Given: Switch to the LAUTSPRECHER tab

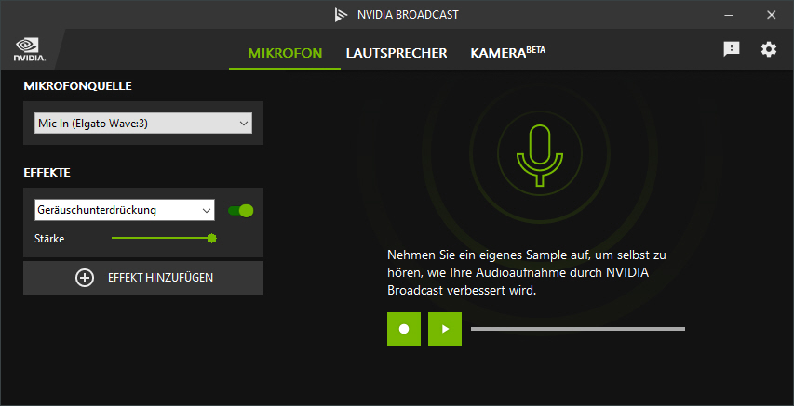Looking at the screenshot, I should pyautogui.click(x=397, y=53).
